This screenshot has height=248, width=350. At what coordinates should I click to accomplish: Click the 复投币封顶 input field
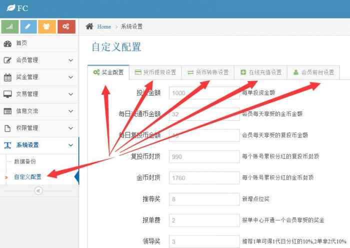pos(204,156)
